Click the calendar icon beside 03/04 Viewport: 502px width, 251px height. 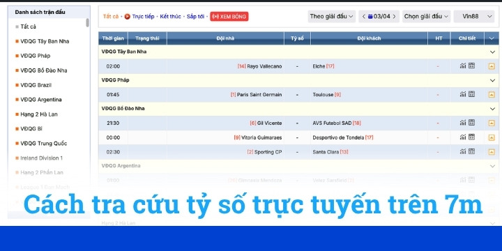pos(370,16)
